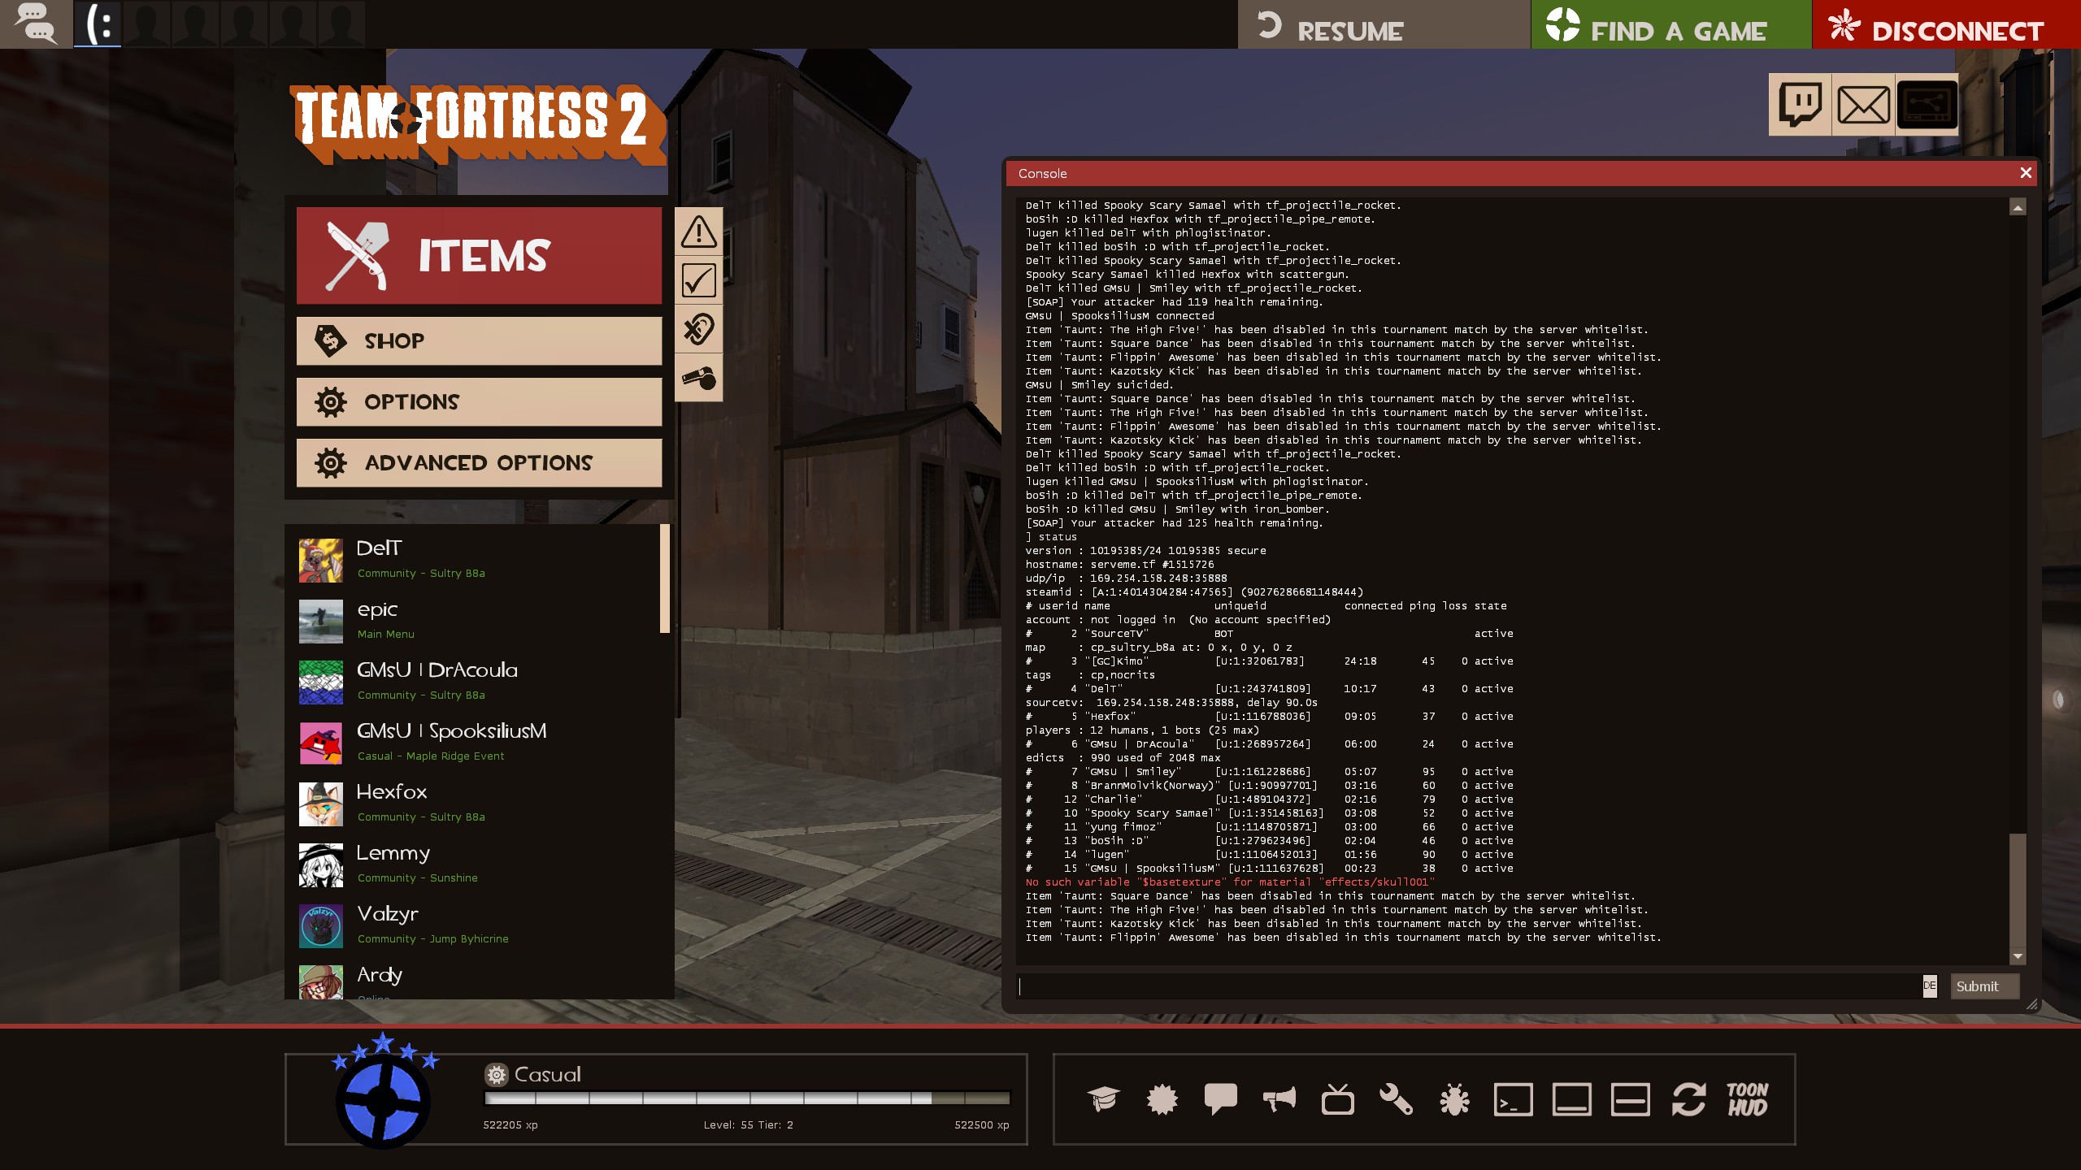Click the whistle coaching icon
This screenshot has height=1170, width=2081.
tap(698, 378)
